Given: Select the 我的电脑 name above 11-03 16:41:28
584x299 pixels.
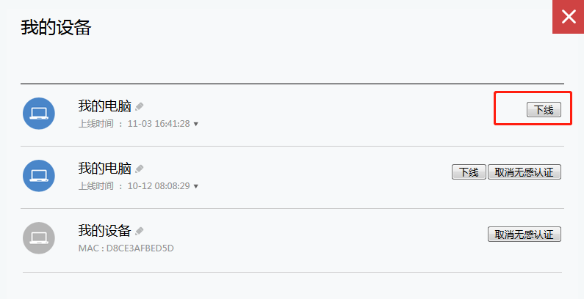Looking at the screenshot, I should click(x=104, y=106).
